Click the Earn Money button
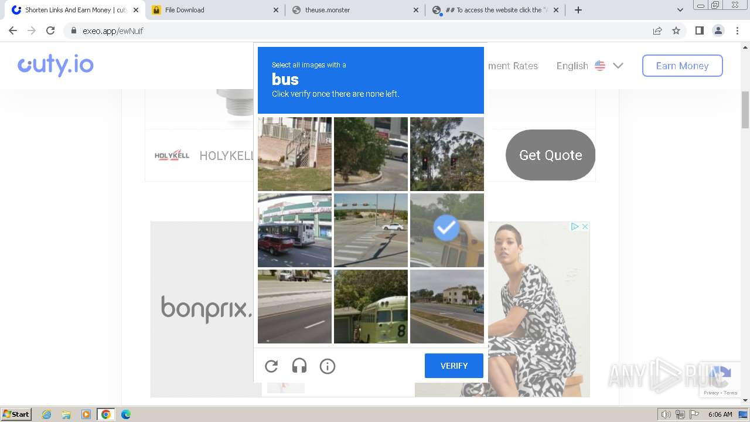 pyautogui.click(x=682, y=66)
